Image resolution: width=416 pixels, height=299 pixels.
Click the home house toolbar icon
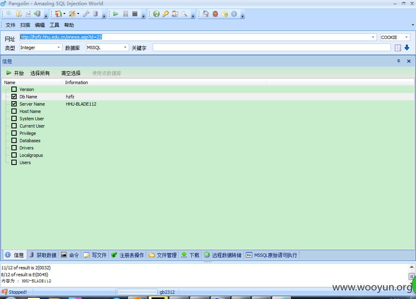click(206, 14)
